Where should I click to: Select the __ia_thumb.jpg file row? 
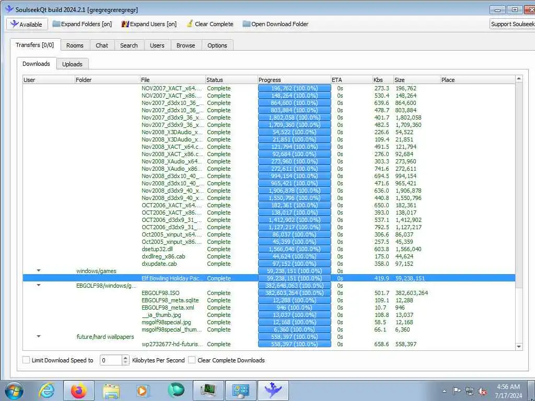269,315
